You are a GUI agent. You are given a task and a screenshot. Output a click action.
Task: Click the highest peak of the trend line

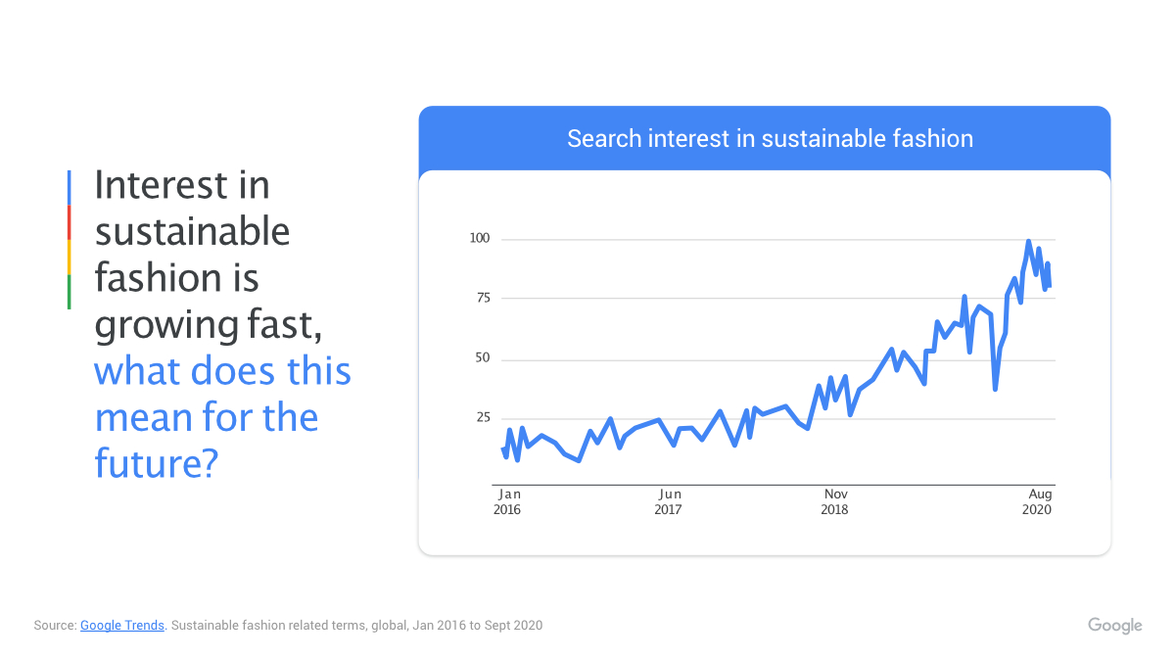point(1028,242)
